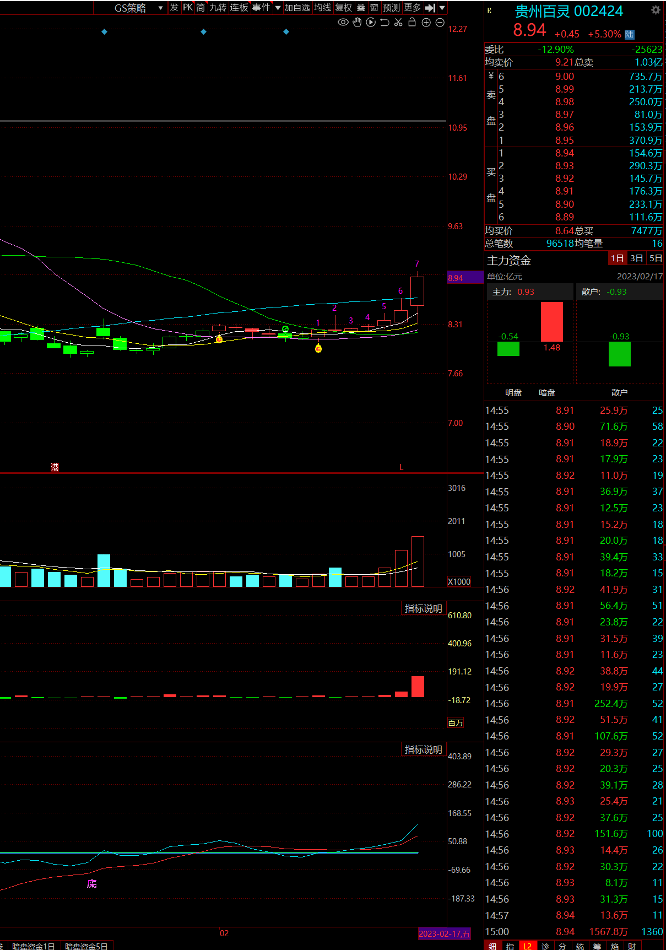
Task: Click the 叠 overlay button
Action: (361, 8)
